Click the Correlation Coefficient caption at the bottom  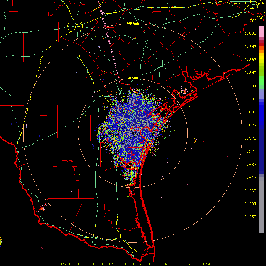point(133,264)
